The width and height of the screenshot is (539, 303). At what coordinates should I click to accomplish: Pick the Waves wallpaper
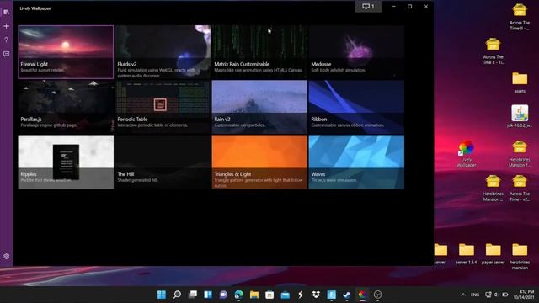[x=356, y=162]
